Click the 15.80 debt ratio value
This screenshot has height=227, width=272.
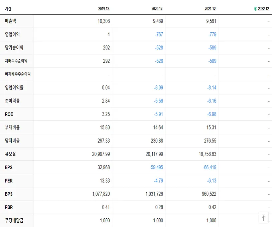coord(105,128)
